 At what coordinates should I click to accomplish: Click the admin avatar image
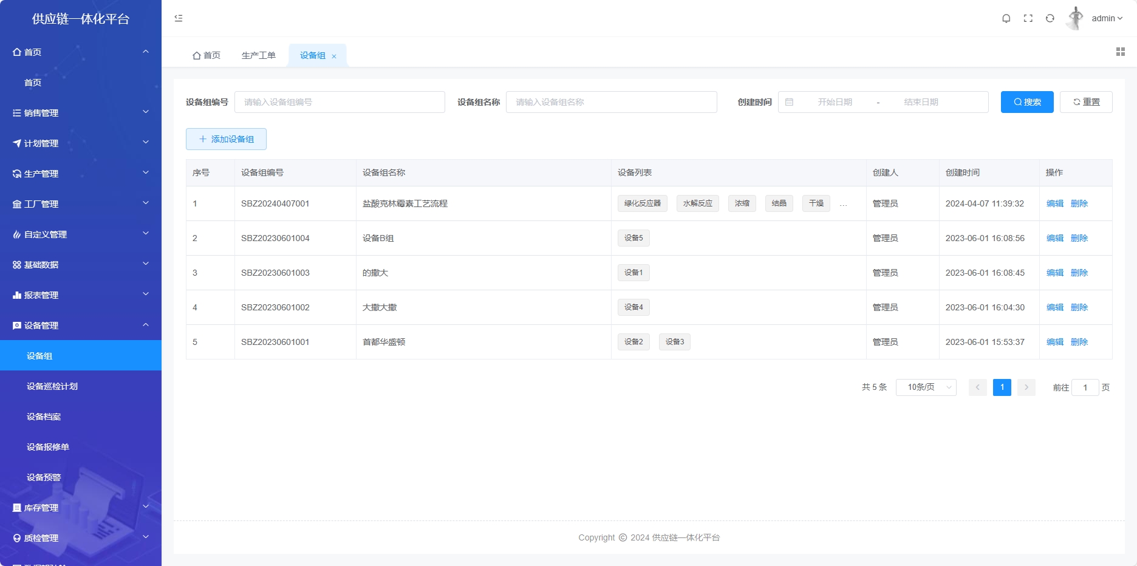[x=1076, y=18]
